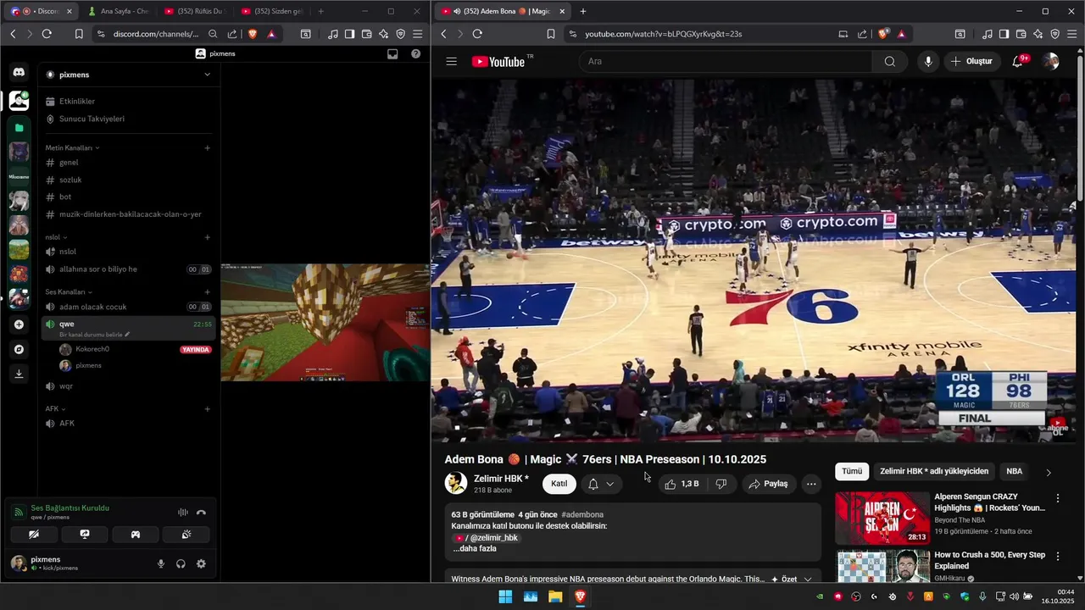Join adam olacak cocuk voice channel
The height and width of the screenshot is (610, 1085).
point(127,307)
